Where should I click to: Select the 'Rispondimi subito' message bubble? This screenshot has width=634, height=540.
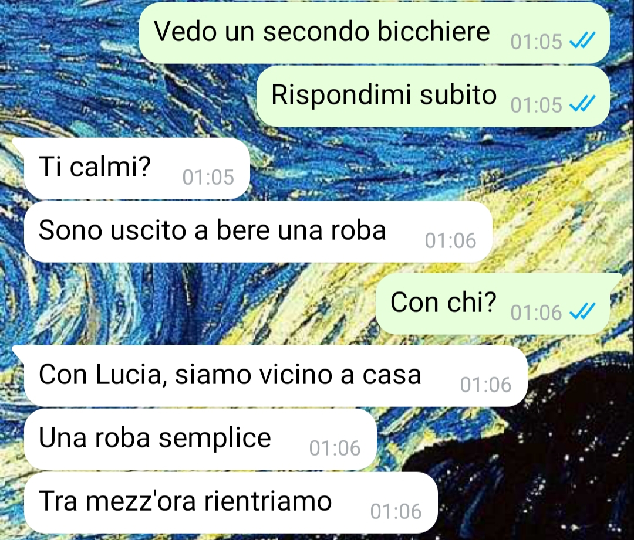[x=433, y=96]
